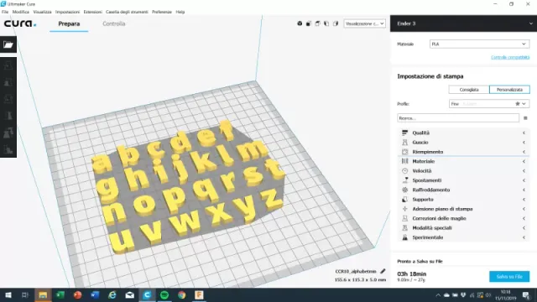
Task: Select the Scale tool in left toolbar
Action: coord(8,82)
